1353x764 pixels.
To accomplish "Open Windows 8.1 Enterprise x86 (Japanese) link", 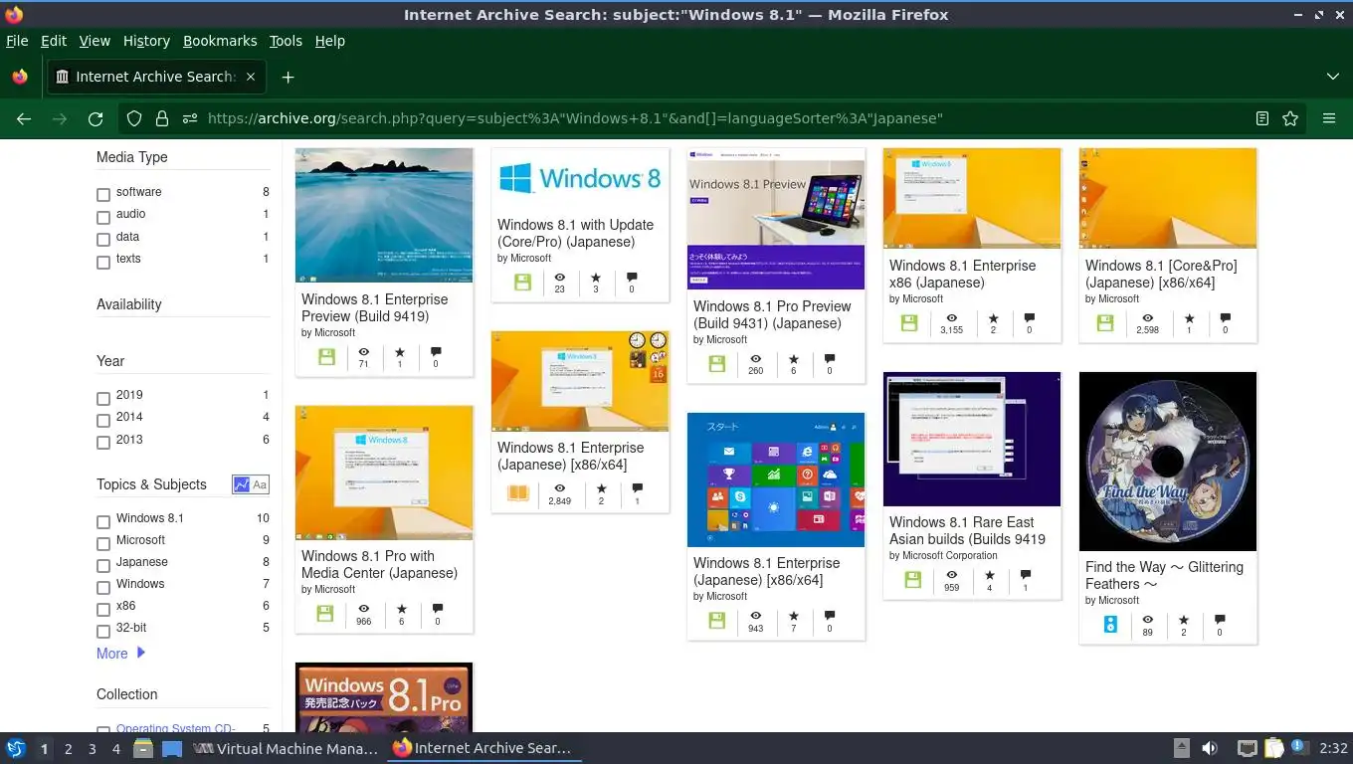I will coord(962,274).
